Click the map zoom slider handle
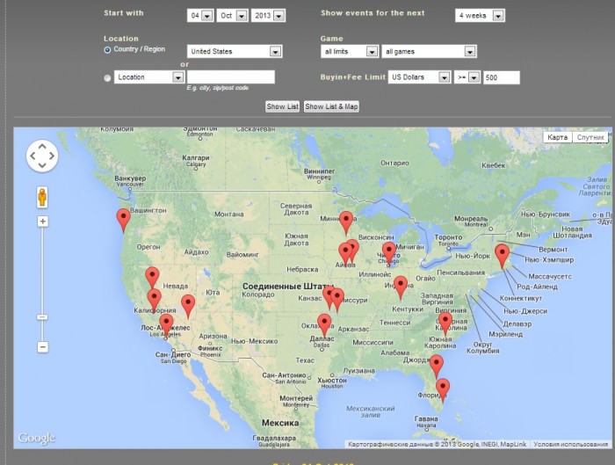This screenshot has width=615, height=465. [43, 316]
